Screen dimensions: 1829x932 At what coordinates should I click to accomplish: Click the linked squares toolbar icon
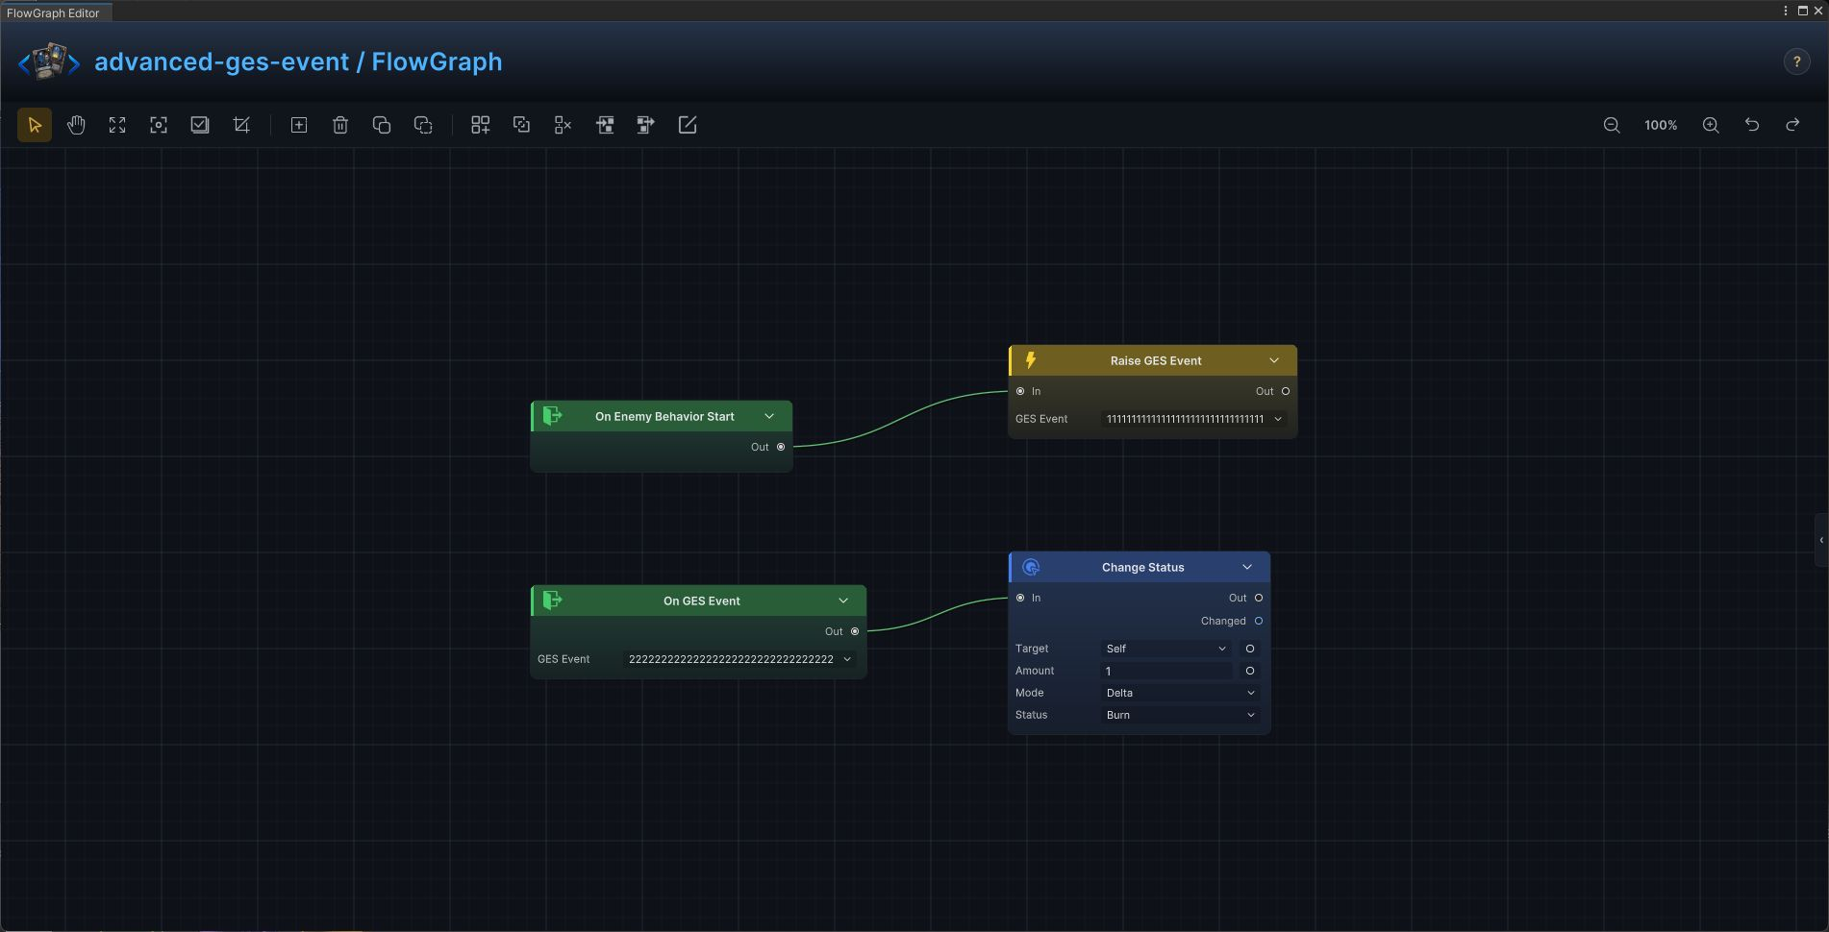coord(521,125)
